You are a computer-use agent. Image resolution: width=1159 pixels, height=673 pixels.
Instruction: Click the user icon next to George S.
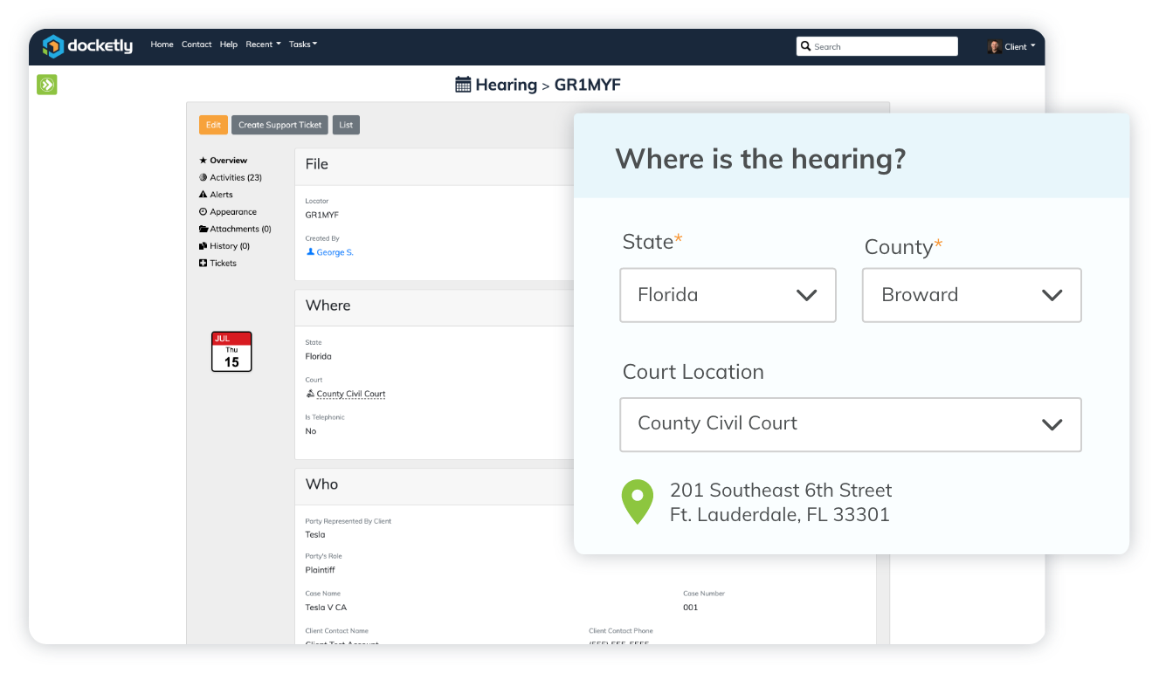[310, 252]
